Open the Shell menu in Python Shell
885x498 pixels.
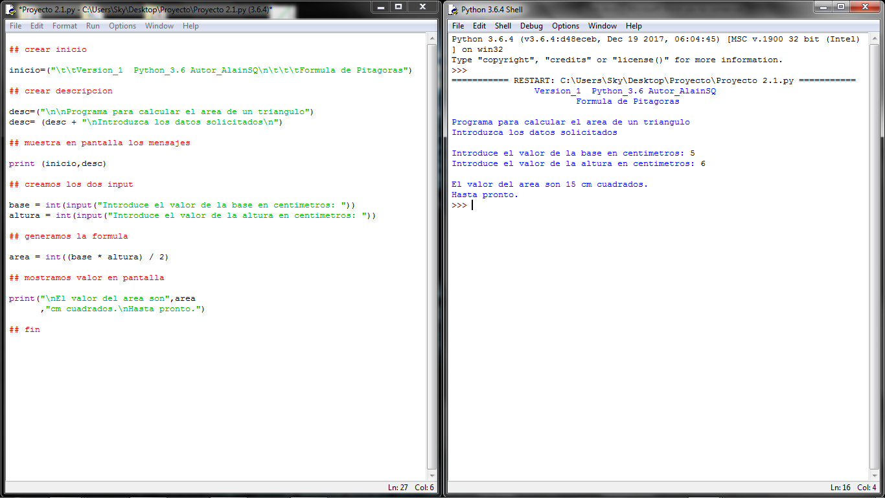(503, 26)
